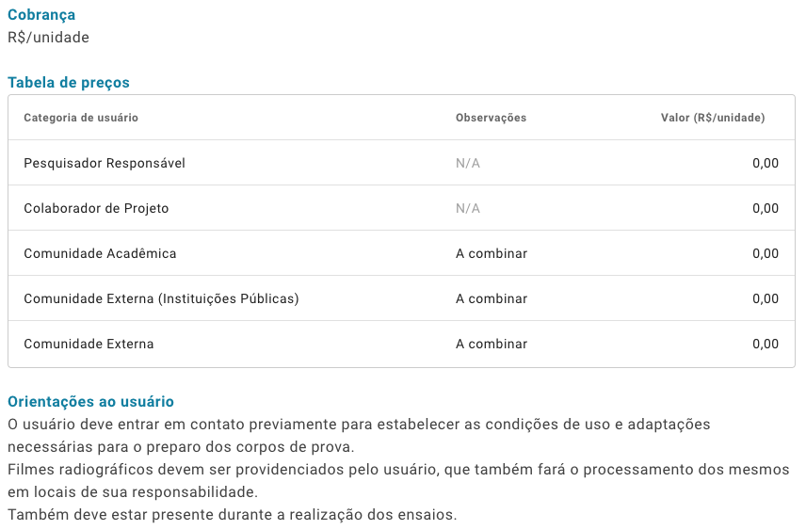806x530 pixels.
Task: Click the Orientações ao usuário heading
Action: point(91,401)
